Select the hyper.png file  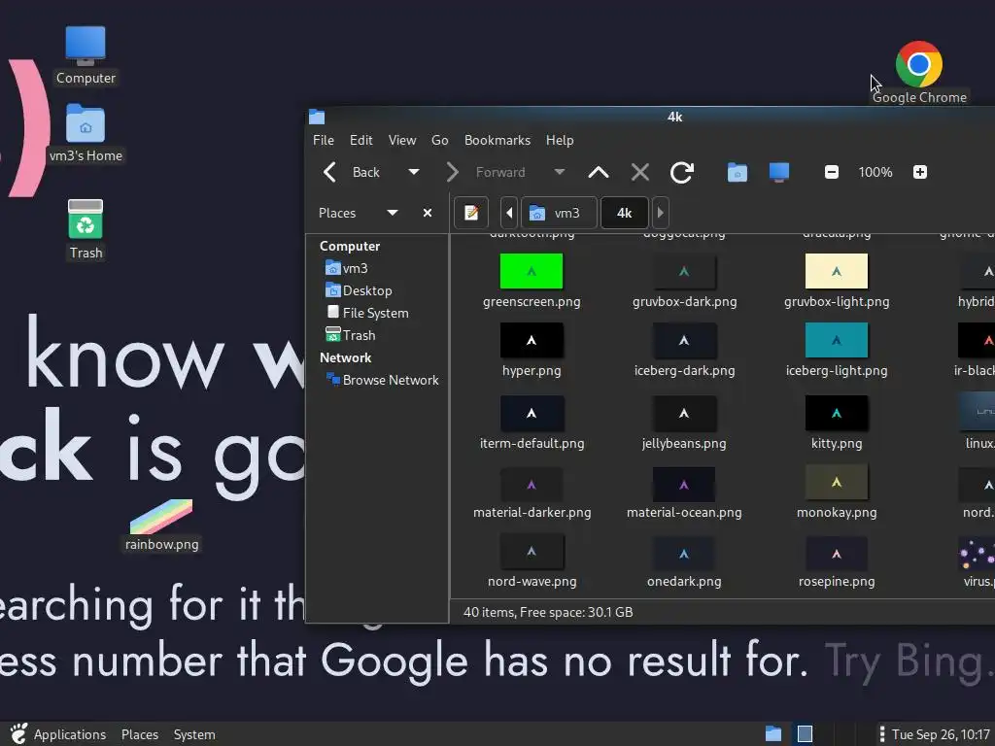point(532,350)
